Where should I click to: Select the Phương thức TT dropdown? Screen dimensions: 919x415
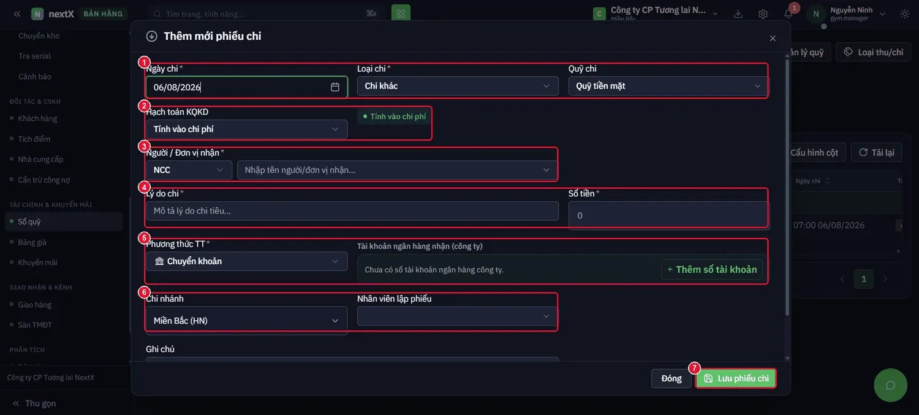pos(246,261)
